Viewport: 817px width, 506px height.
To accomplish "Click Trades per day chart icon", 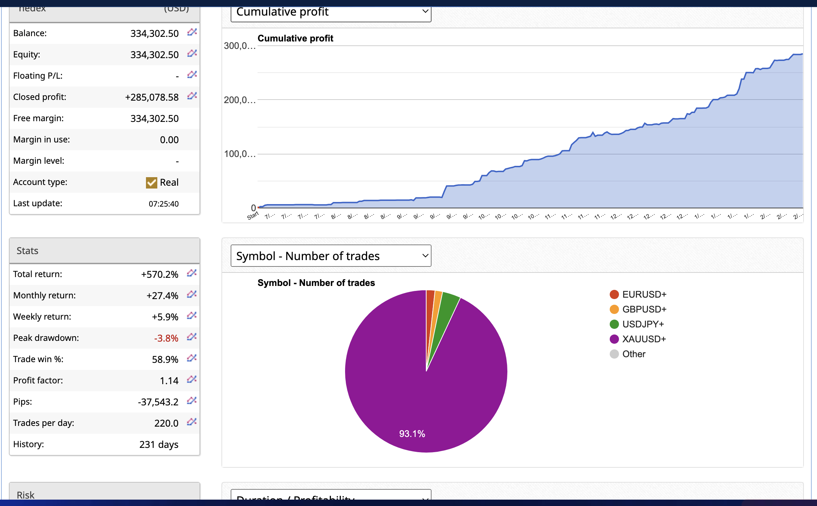I will 192,422.
